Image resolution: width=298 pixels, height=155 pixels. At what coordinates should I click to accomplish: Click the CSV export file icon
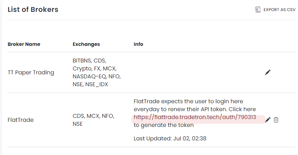[258, 9]
